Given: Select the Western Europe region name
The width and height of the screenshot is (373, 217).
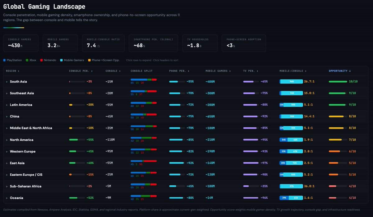Looking at the screenshot, I should coord(23,151).
